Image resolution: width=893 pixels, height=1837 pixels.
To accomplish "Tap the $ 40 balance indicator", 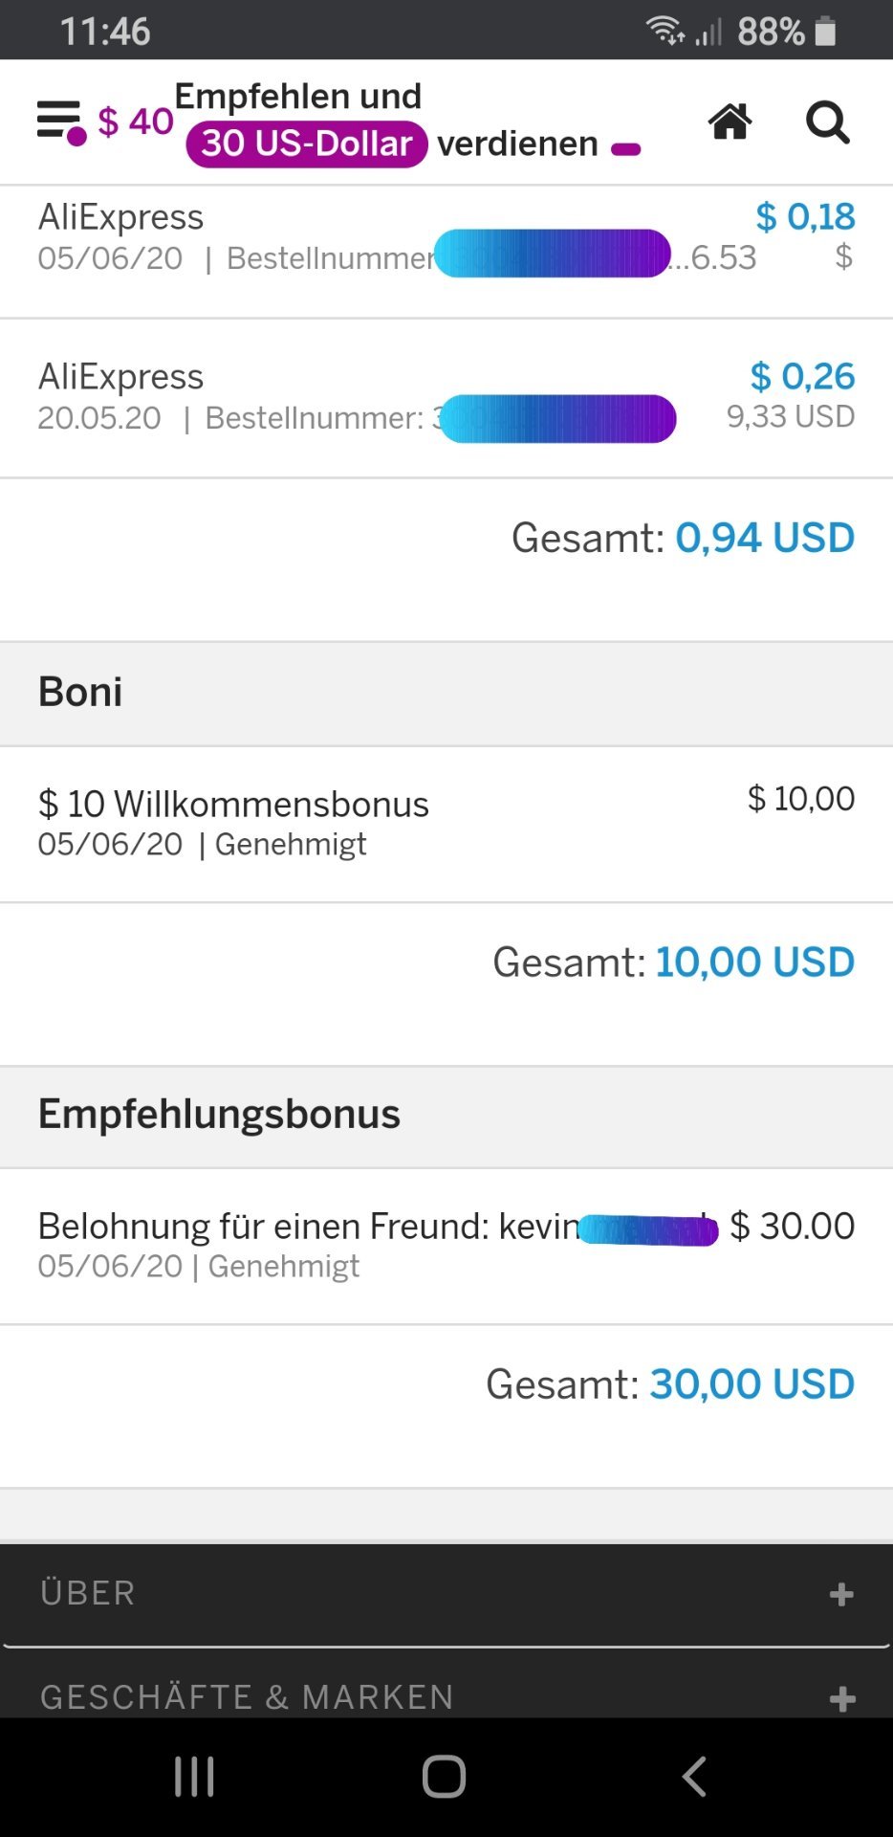I will pyautogui.click(x=136, y=122).
